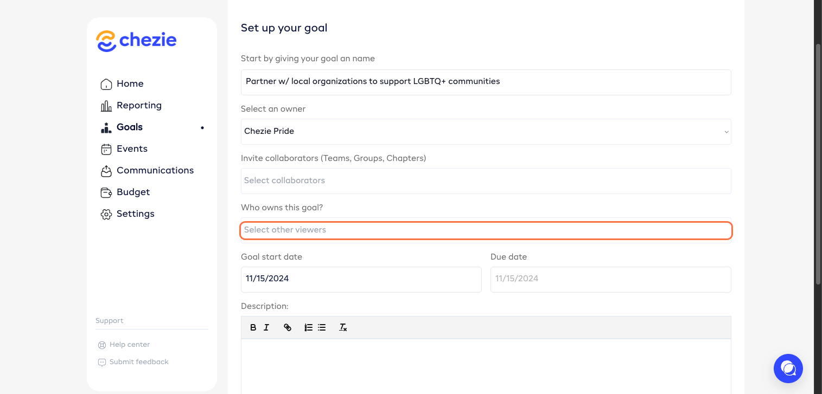Insert a link in description

pos(288,327)
